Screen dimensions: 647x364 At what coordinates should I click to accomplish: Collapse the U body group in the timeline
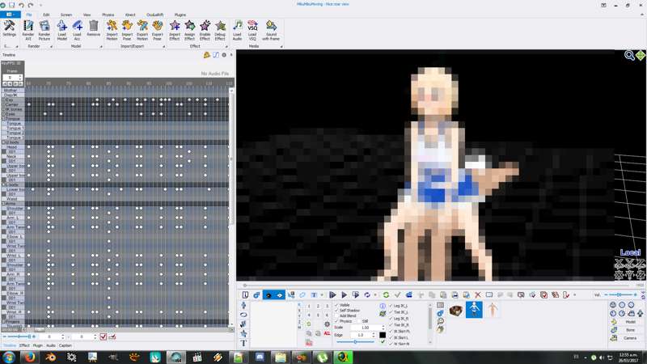[4, 142]
